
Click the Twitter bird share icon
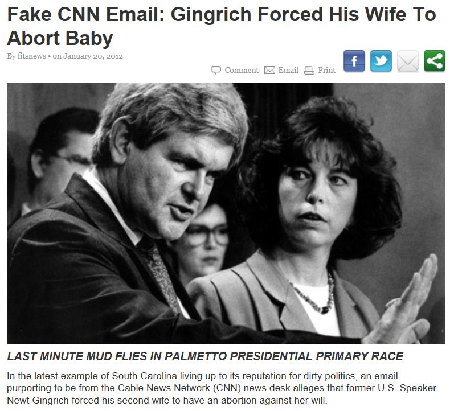tap(381, 61)
